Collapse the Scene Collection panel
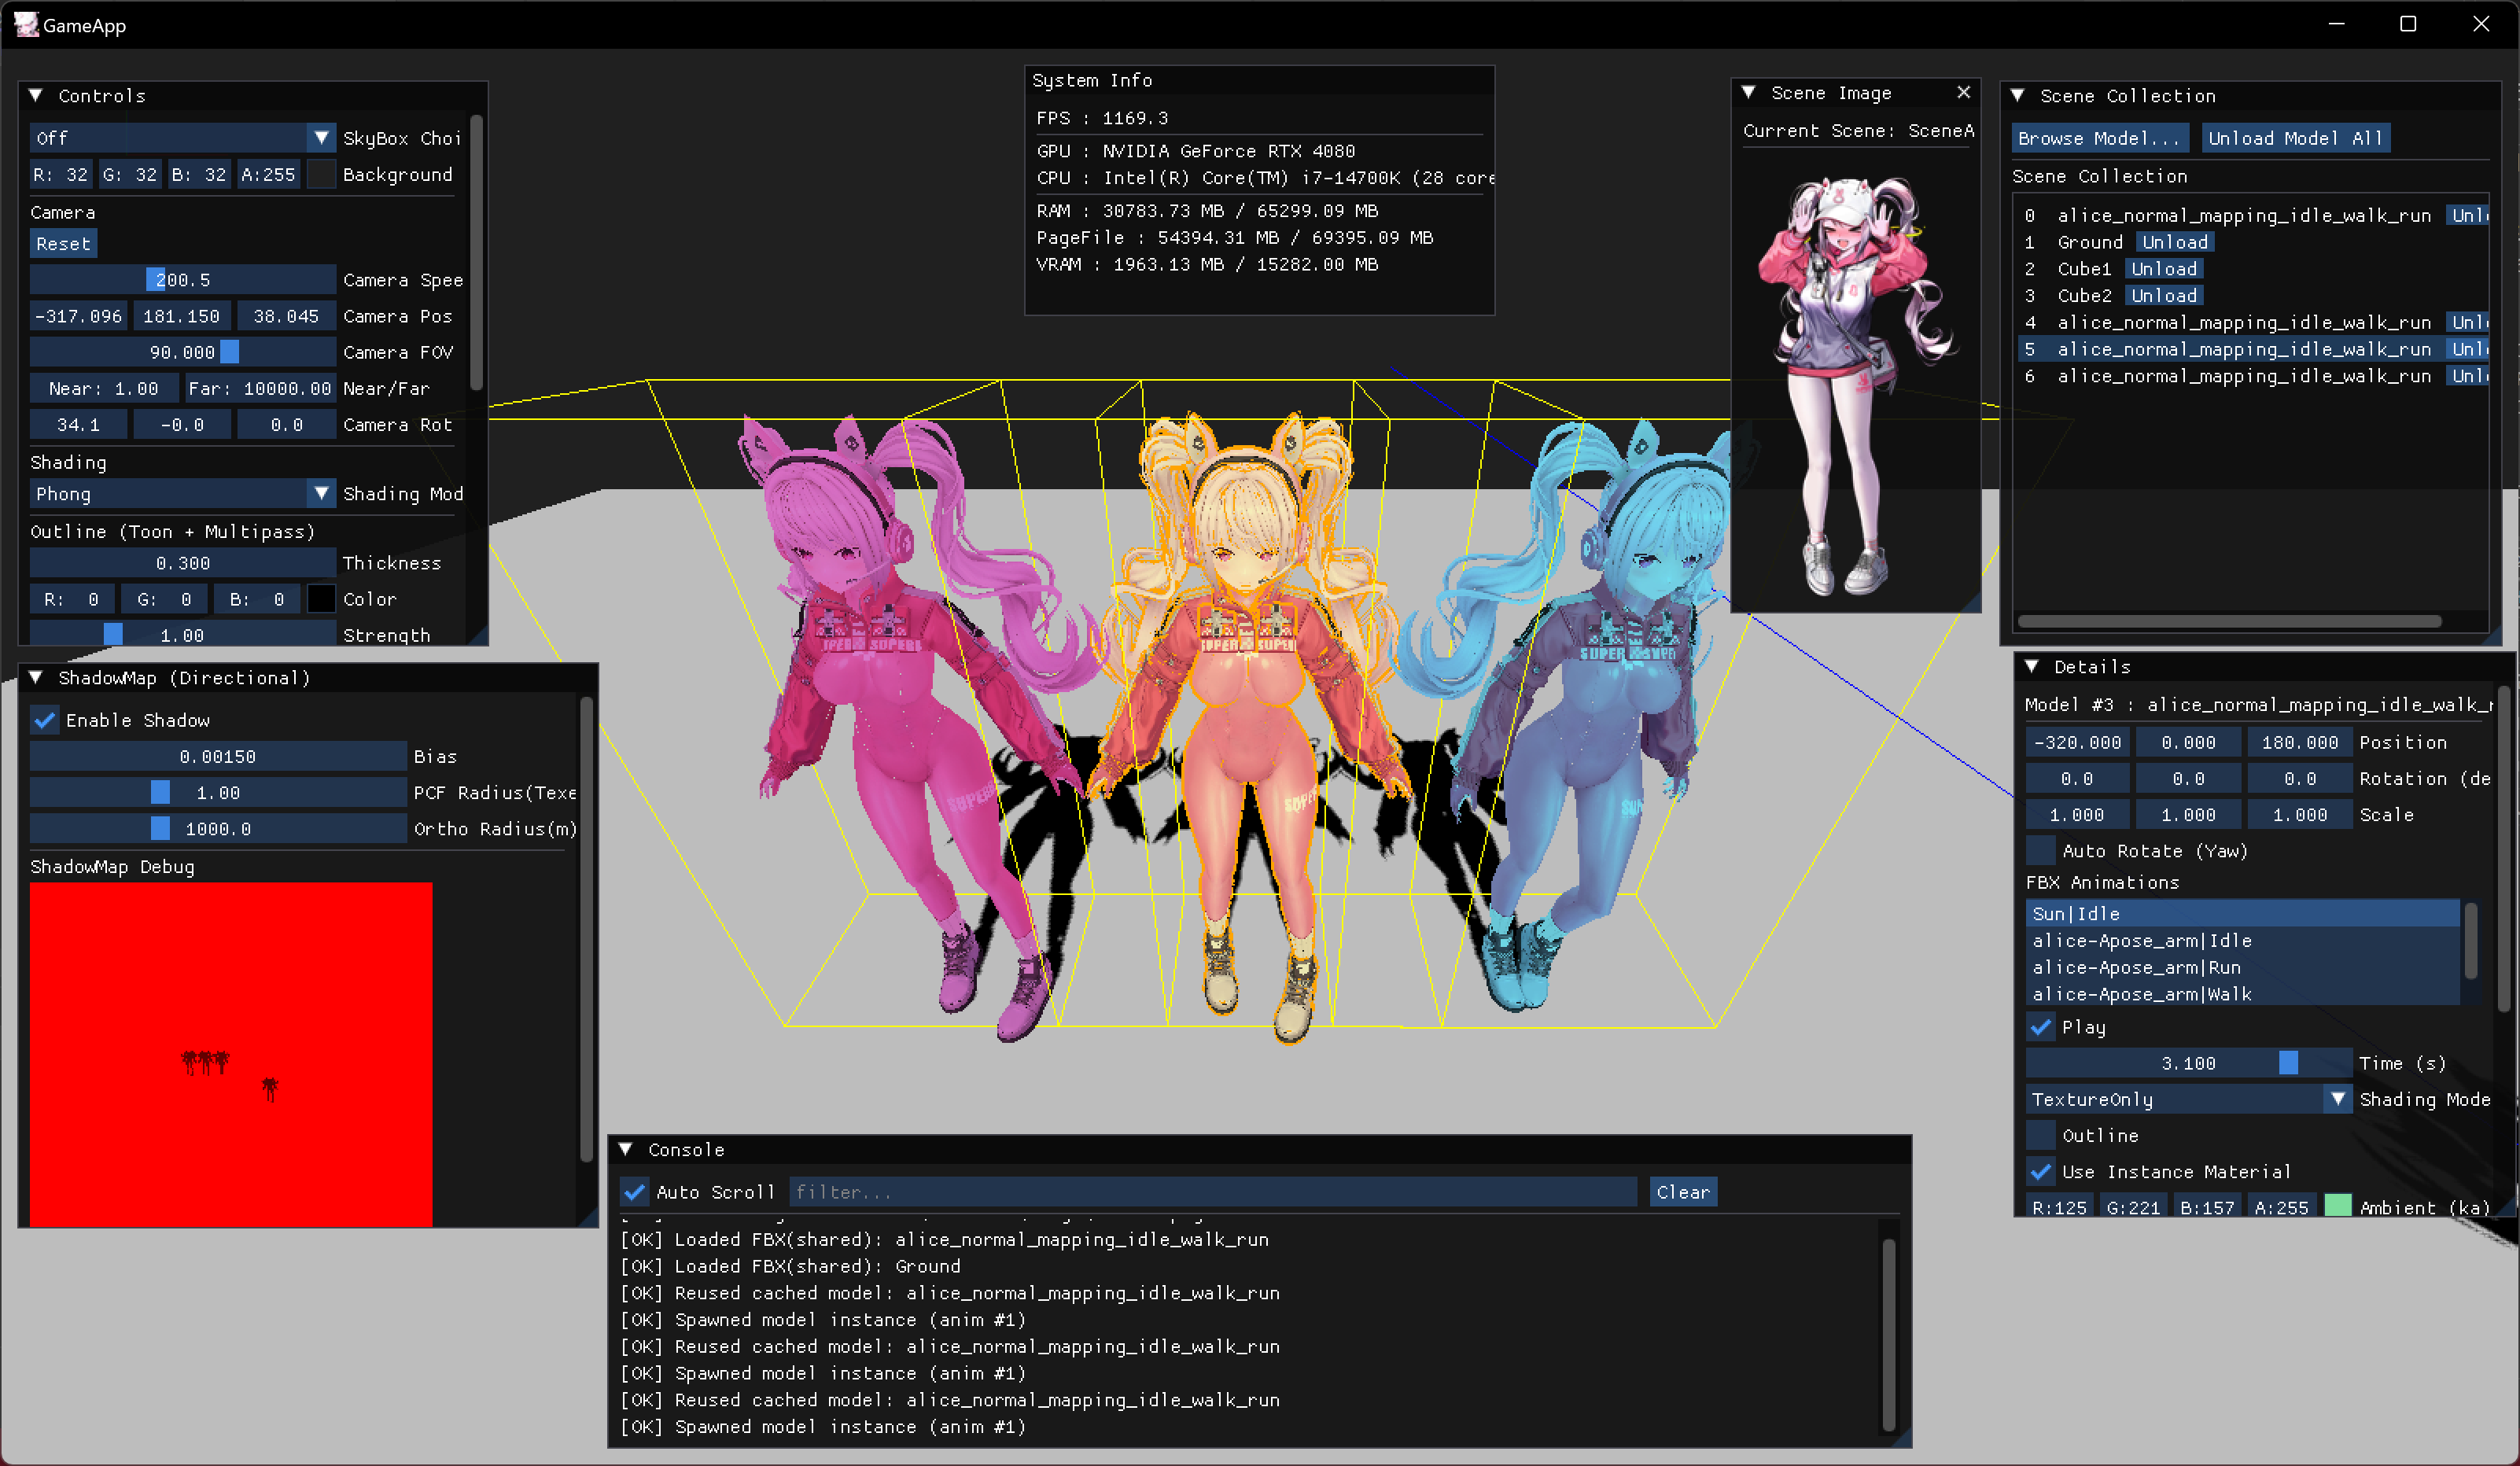The width and height of the screenshot is (2520, 1466). point(2018,96)
